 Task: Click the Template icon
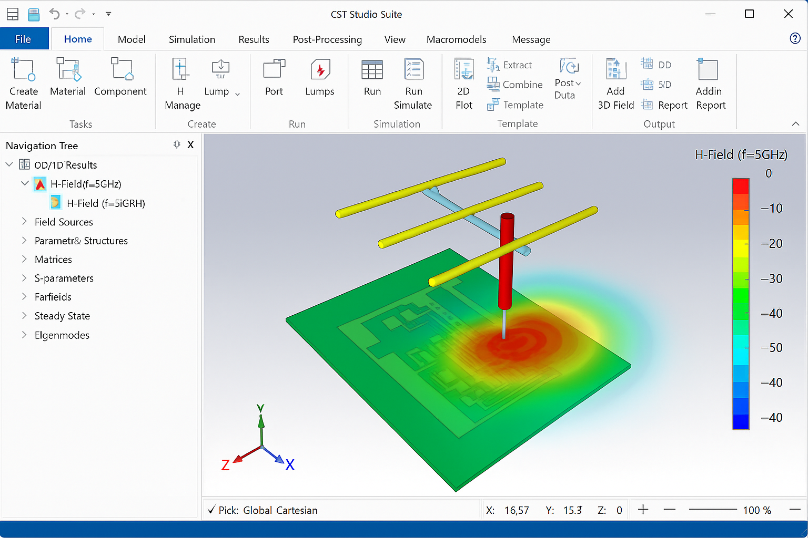tap(493, 105)
